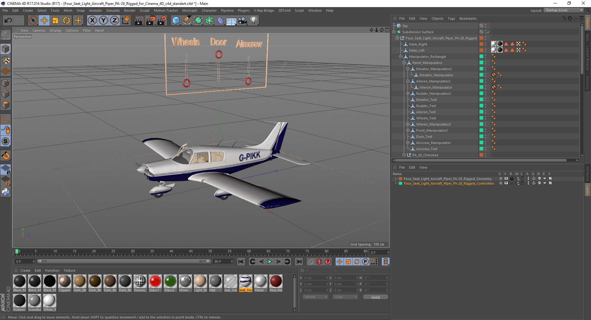This screenshot has height=320, width=591.
Task: Add a Light object
Action: point(254,21)
